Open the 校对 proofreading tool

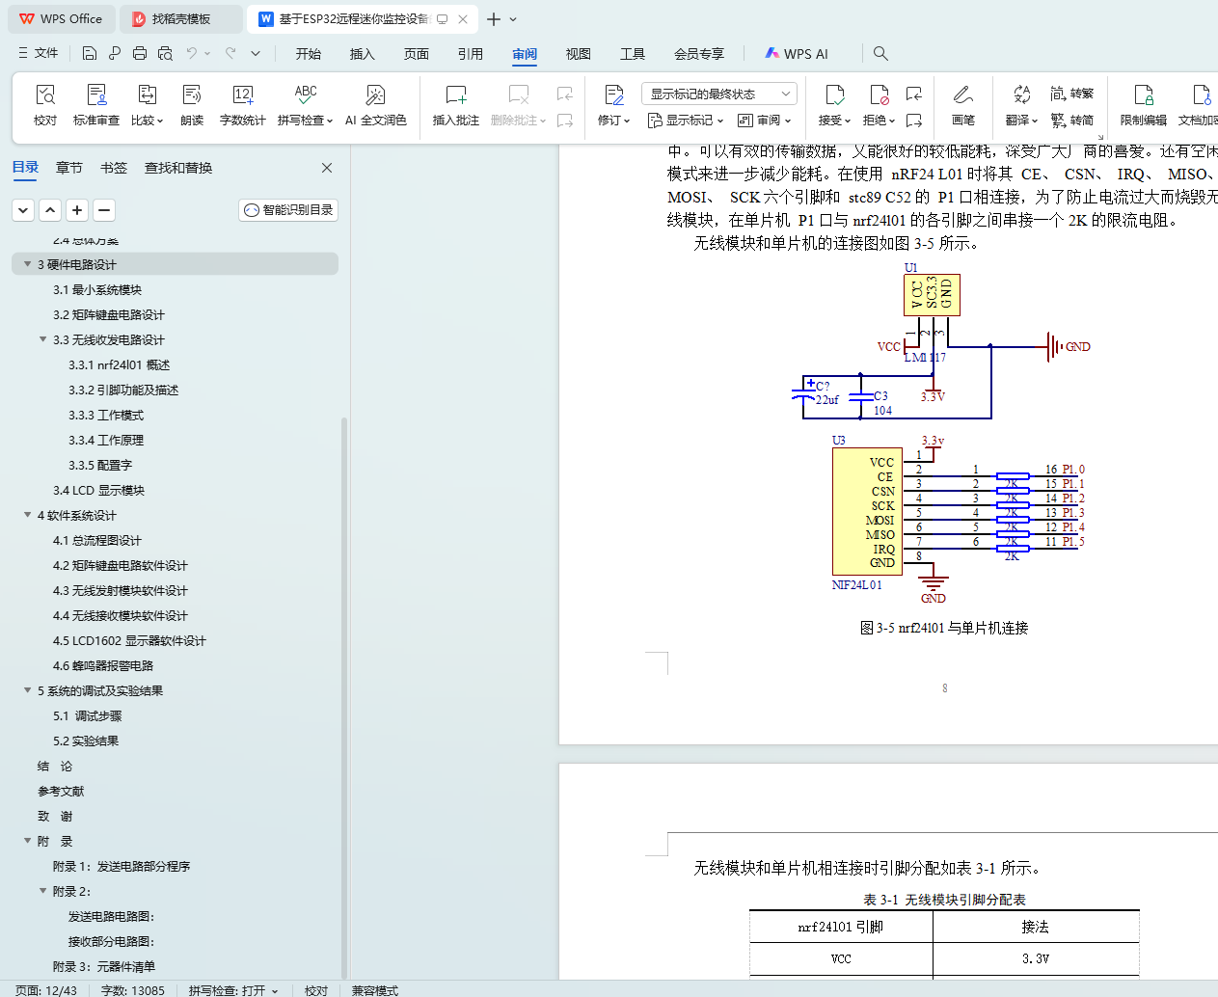(x=45, y=105)
